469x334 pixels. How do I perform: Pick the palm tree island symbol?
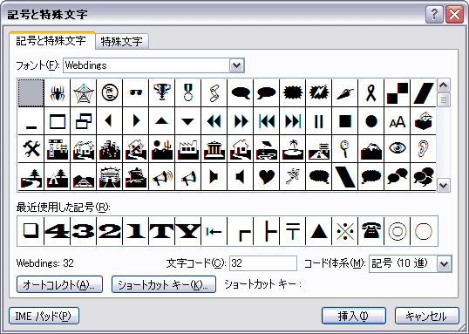(293, 149)
